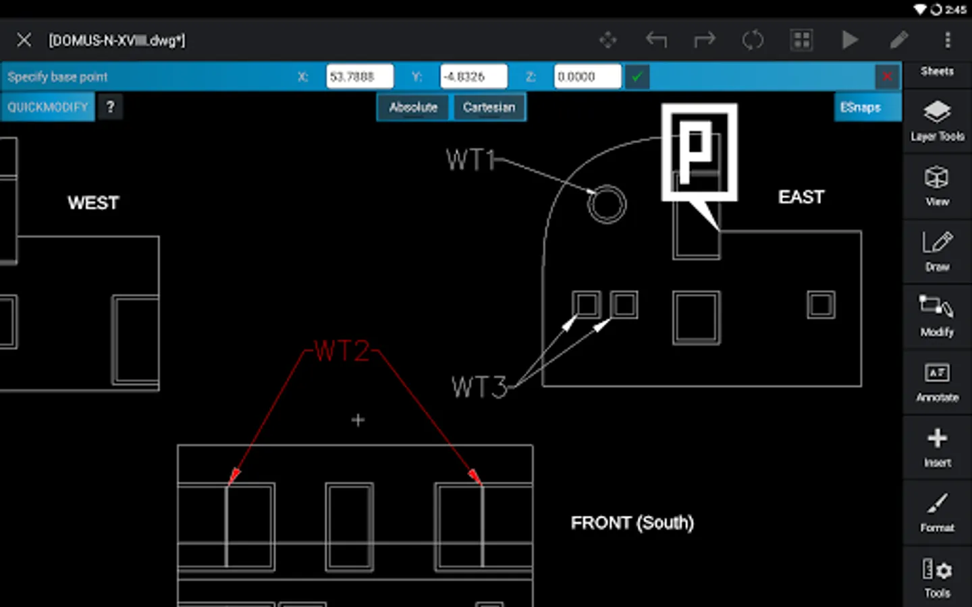
Task: Open Sheets panel
Action: coord(937,71)
